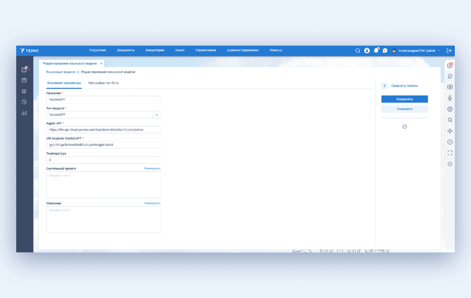Image resolution: width=471 pixels, height=298 pixels.
Task: Switch to the Настройки чат-бота tab
Action: [x=103, y=83]
